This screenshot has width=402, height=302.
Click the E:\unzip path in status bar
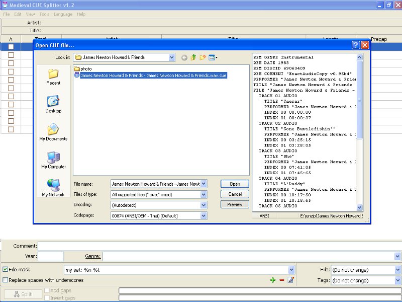(332, 216)
